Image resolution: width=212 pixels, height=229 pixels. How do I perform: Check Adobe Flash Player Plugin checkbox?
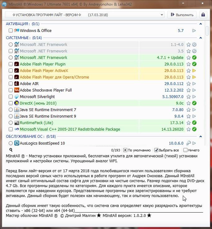pos(11,64)
